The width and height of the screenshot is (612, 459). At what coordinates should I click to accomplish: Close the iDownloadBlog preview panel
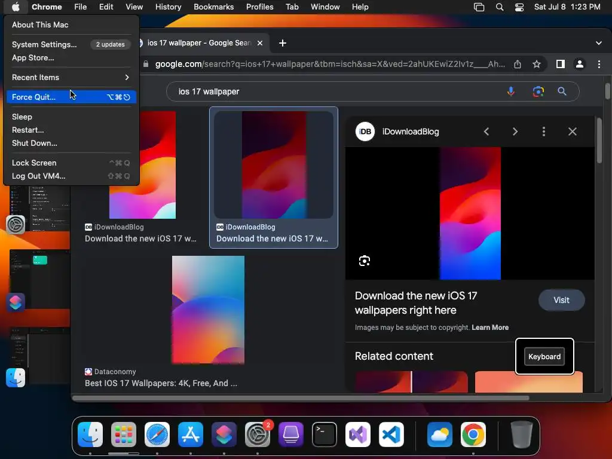[x=572, y=131]
